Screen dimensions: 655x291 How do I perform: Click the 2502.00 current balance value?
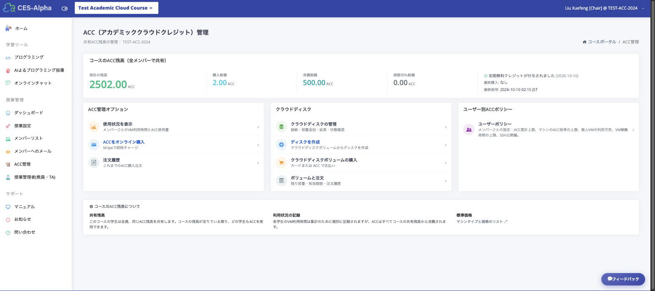tap(108, 84)
